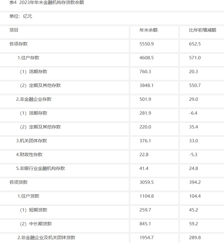Click the （1）短期贷款 row label
The height and width of the screenshot is (243, 224).
pyautogui.click(x=34, y=210)
